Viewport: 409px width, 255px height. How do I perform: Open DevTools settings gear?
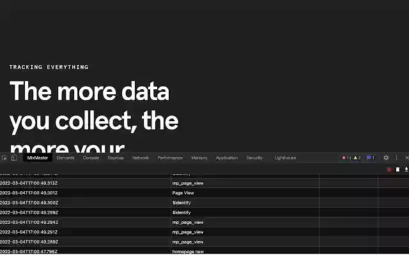click(386, 157)
